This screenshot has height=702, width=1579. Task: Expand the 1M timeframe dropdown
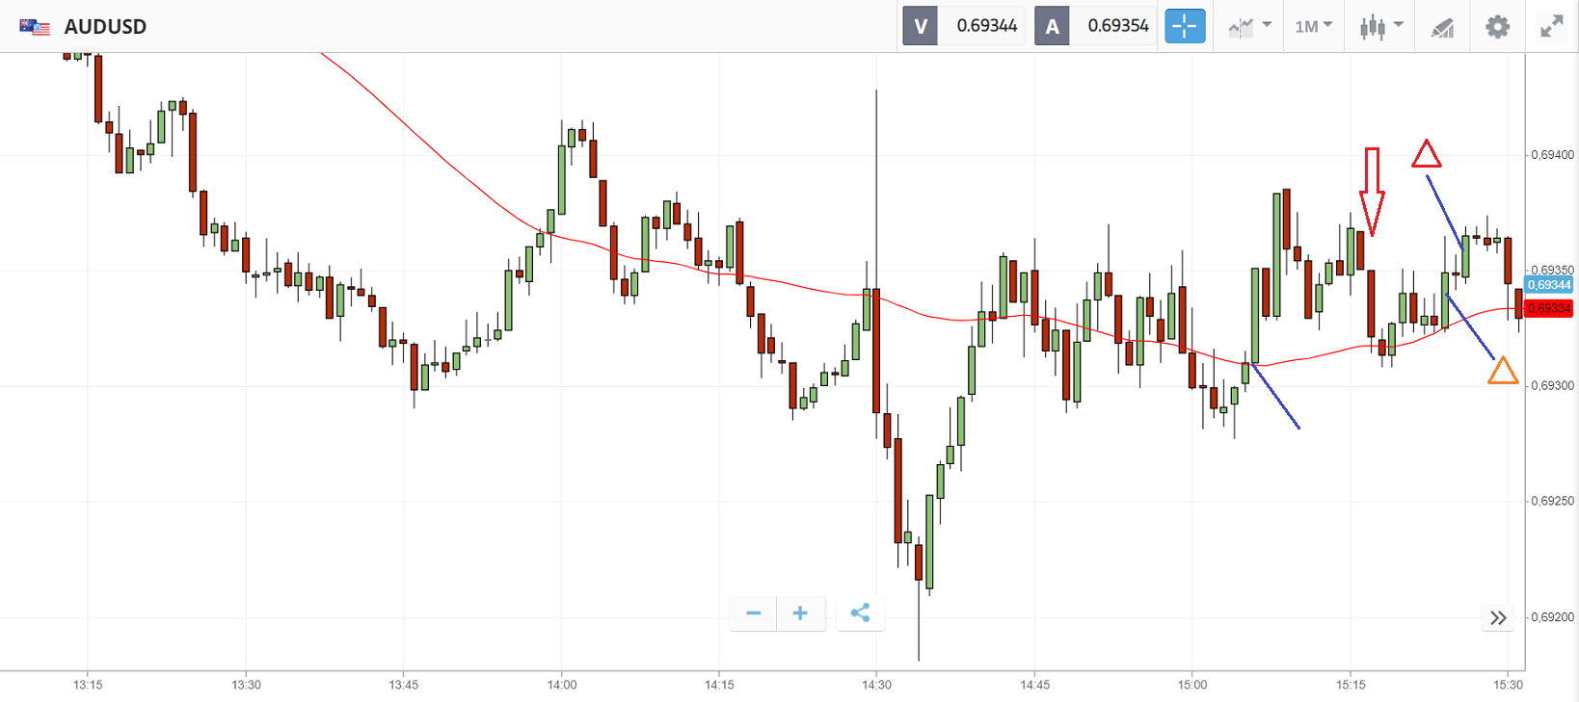tap(1313, 26)
